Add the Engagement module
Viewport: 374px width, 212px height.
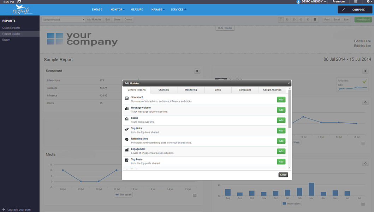tap(281, 151)
